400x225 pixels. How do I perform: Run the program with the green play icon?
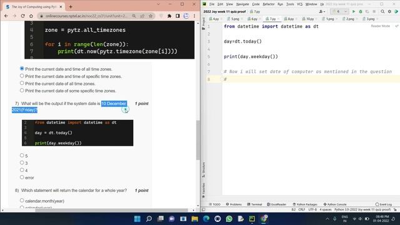(354, 11)
